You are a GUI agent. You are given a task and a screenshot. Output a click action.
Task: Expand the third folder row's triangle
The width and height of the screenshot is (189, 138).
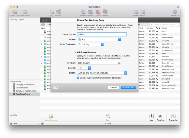(42, 63)
